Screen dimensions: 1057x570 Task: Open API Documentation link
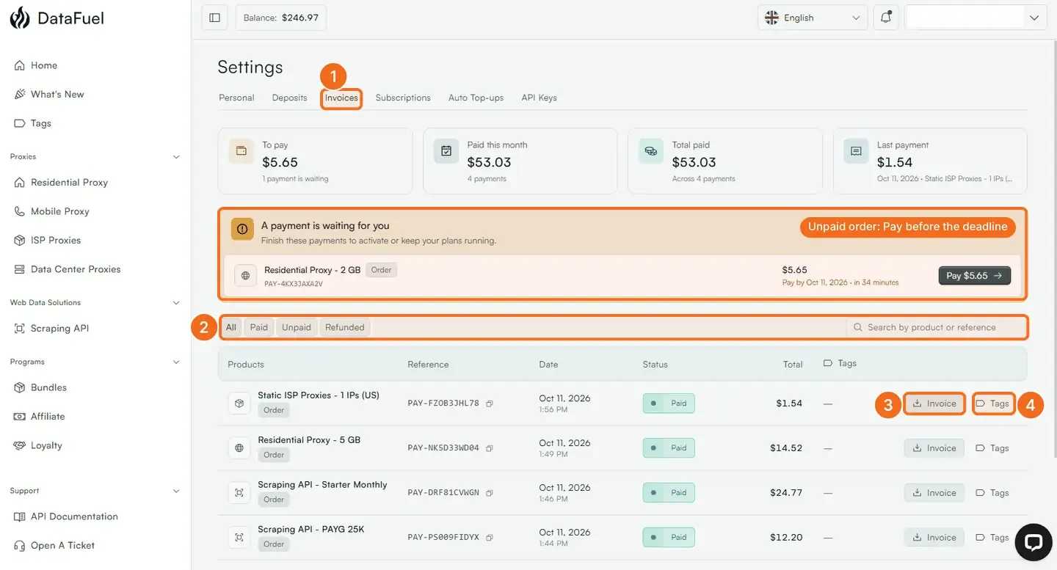pyautogui.click(x=74, y=516)
